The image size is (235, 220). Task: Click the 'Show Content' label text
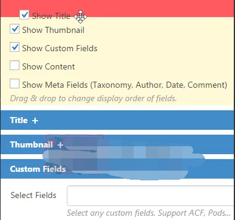[49, 66]
